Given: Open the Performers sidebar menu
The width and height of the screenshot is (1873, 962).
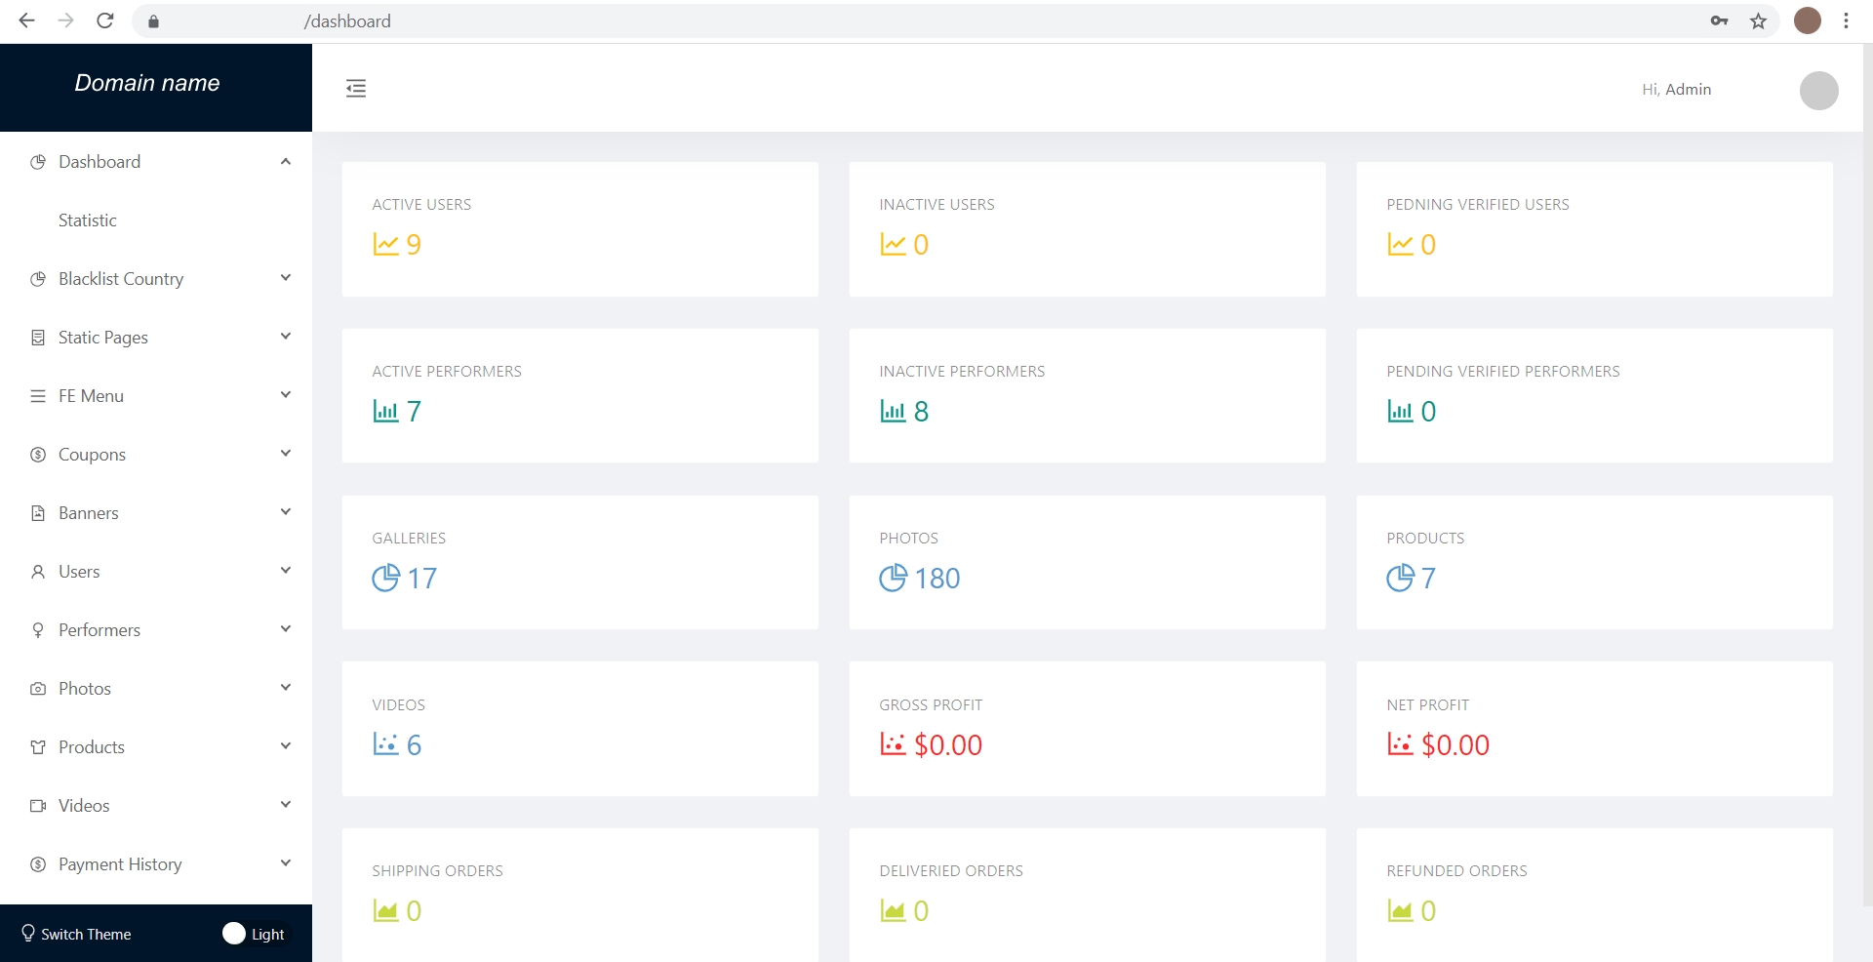Looking at the screenshot, I should tap(100, 630).
